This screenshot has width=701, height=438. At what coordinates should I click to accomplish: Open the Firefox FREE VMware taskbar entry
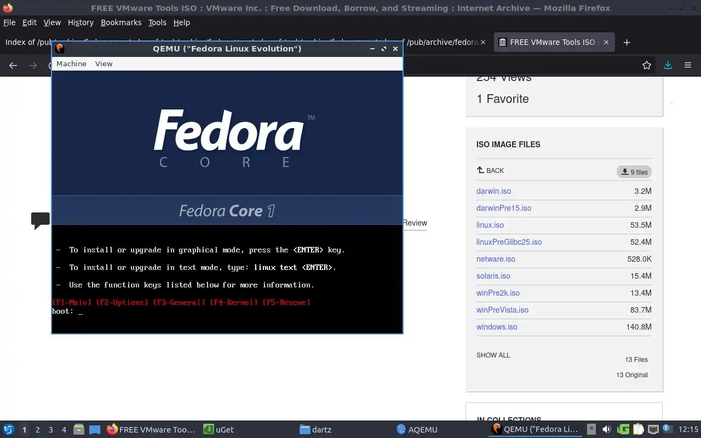[x=151, y=430]
